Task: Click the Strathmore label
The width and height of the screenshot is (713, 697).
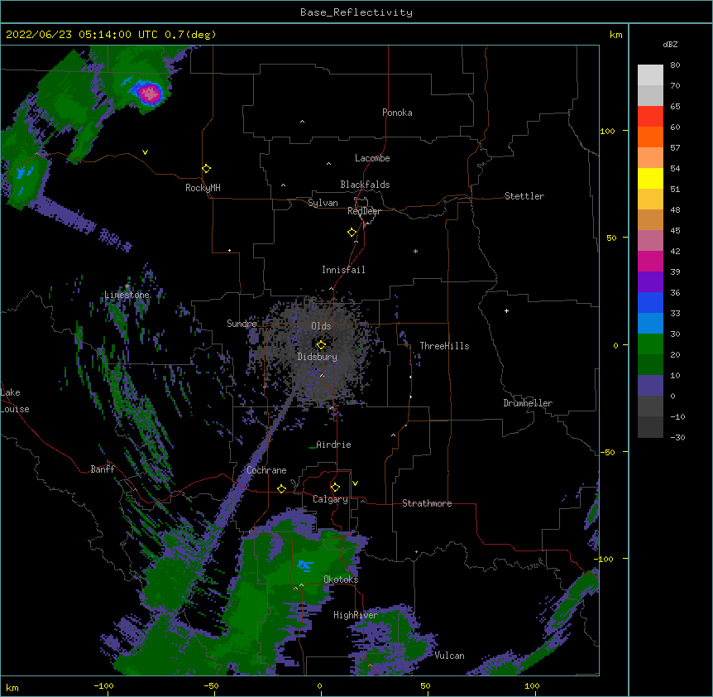Action: [x=427, y=503]
